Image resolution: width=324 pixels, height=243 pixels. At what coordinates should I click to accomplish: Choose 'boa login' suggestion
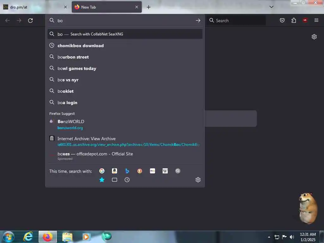coord(125,103)
